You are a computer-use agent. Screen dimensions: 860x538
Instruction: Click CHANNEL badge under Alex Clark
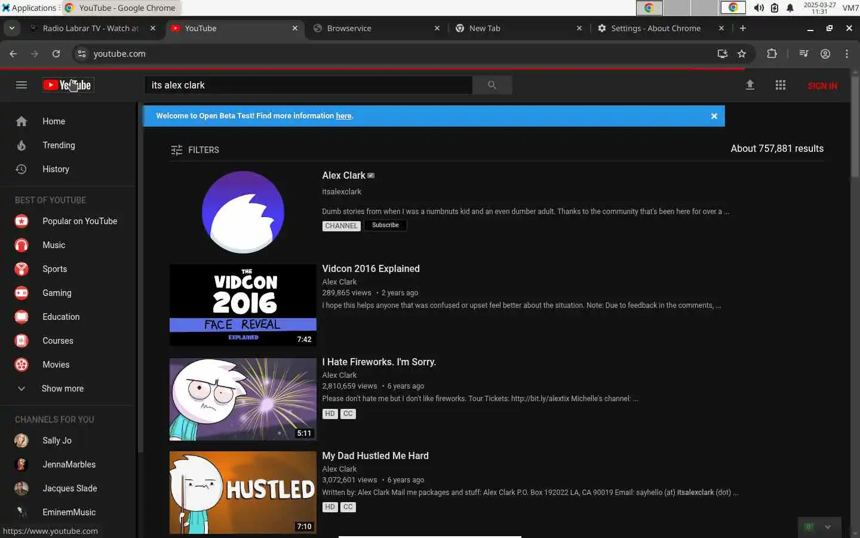pyautogui.click(x=341, y=226)
